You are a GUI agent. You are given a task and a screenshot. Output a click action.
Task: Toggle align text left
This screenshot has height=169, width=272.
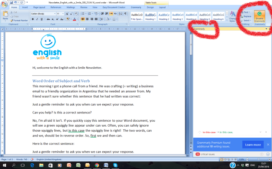click(x=83, y=19)
